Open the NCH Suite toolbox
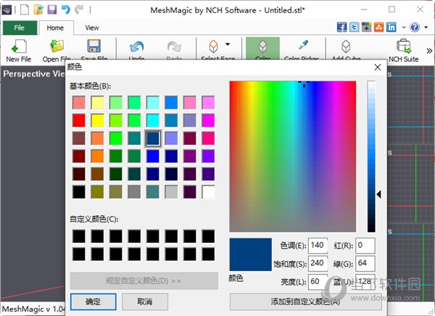The height and width of the screenshot is (316, 435). point(404,50)
